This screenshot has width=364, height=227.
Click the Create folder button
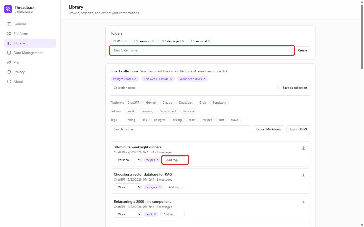pos(303,50)
